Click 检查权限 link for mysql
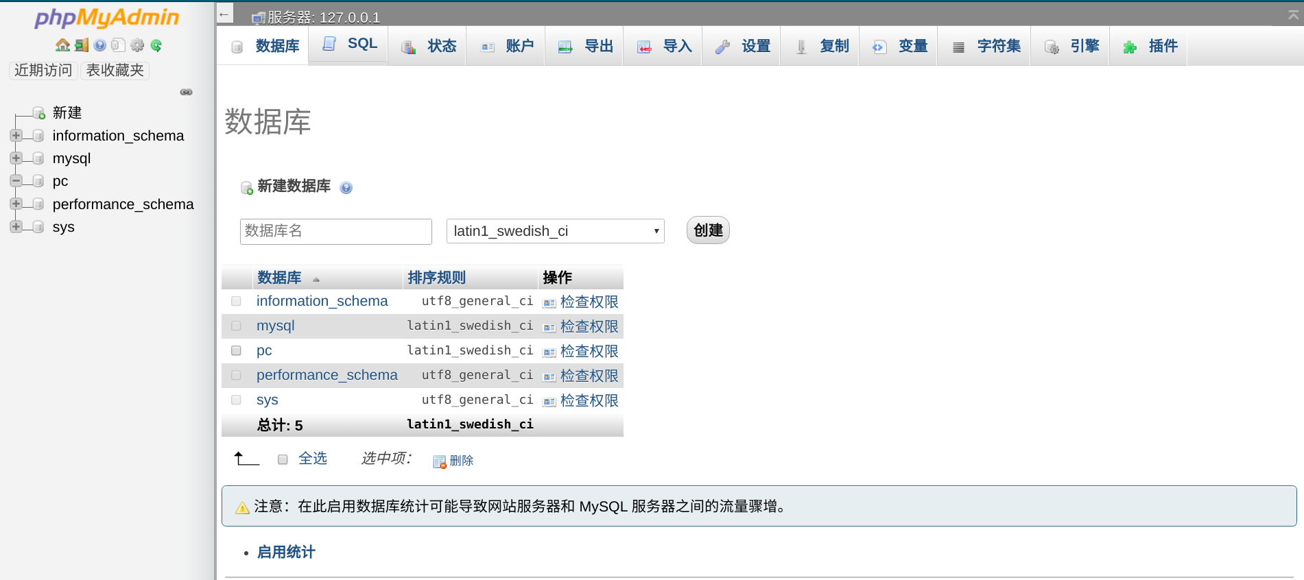 [589, 326]
